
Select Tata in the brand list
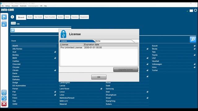pos(154,52)
